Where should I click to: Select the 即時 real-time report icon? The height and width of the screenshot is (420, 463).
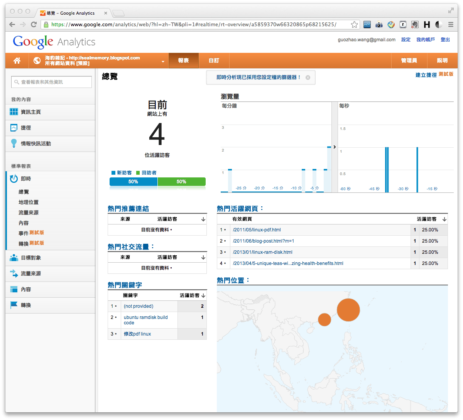[14, 179]
